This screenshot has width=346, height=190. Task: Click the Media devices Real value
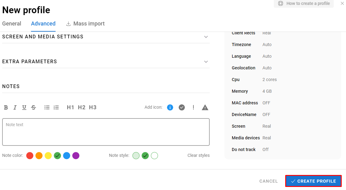[x=266, y=138]
